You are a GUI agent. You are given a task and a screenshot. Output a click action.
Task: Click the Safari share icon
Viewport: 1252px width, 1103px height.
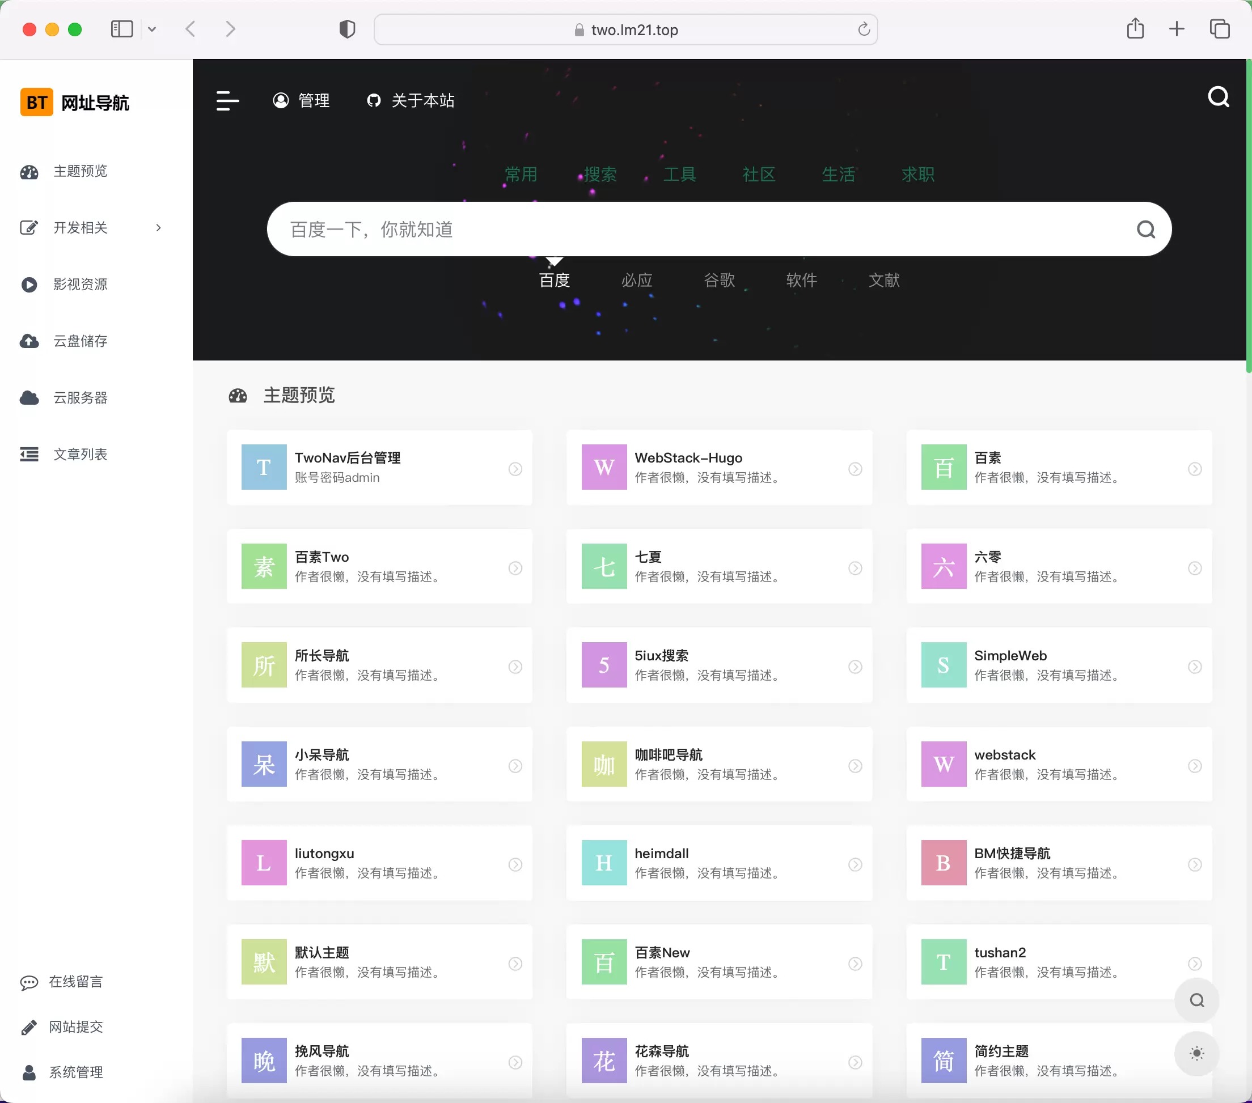1135,28
